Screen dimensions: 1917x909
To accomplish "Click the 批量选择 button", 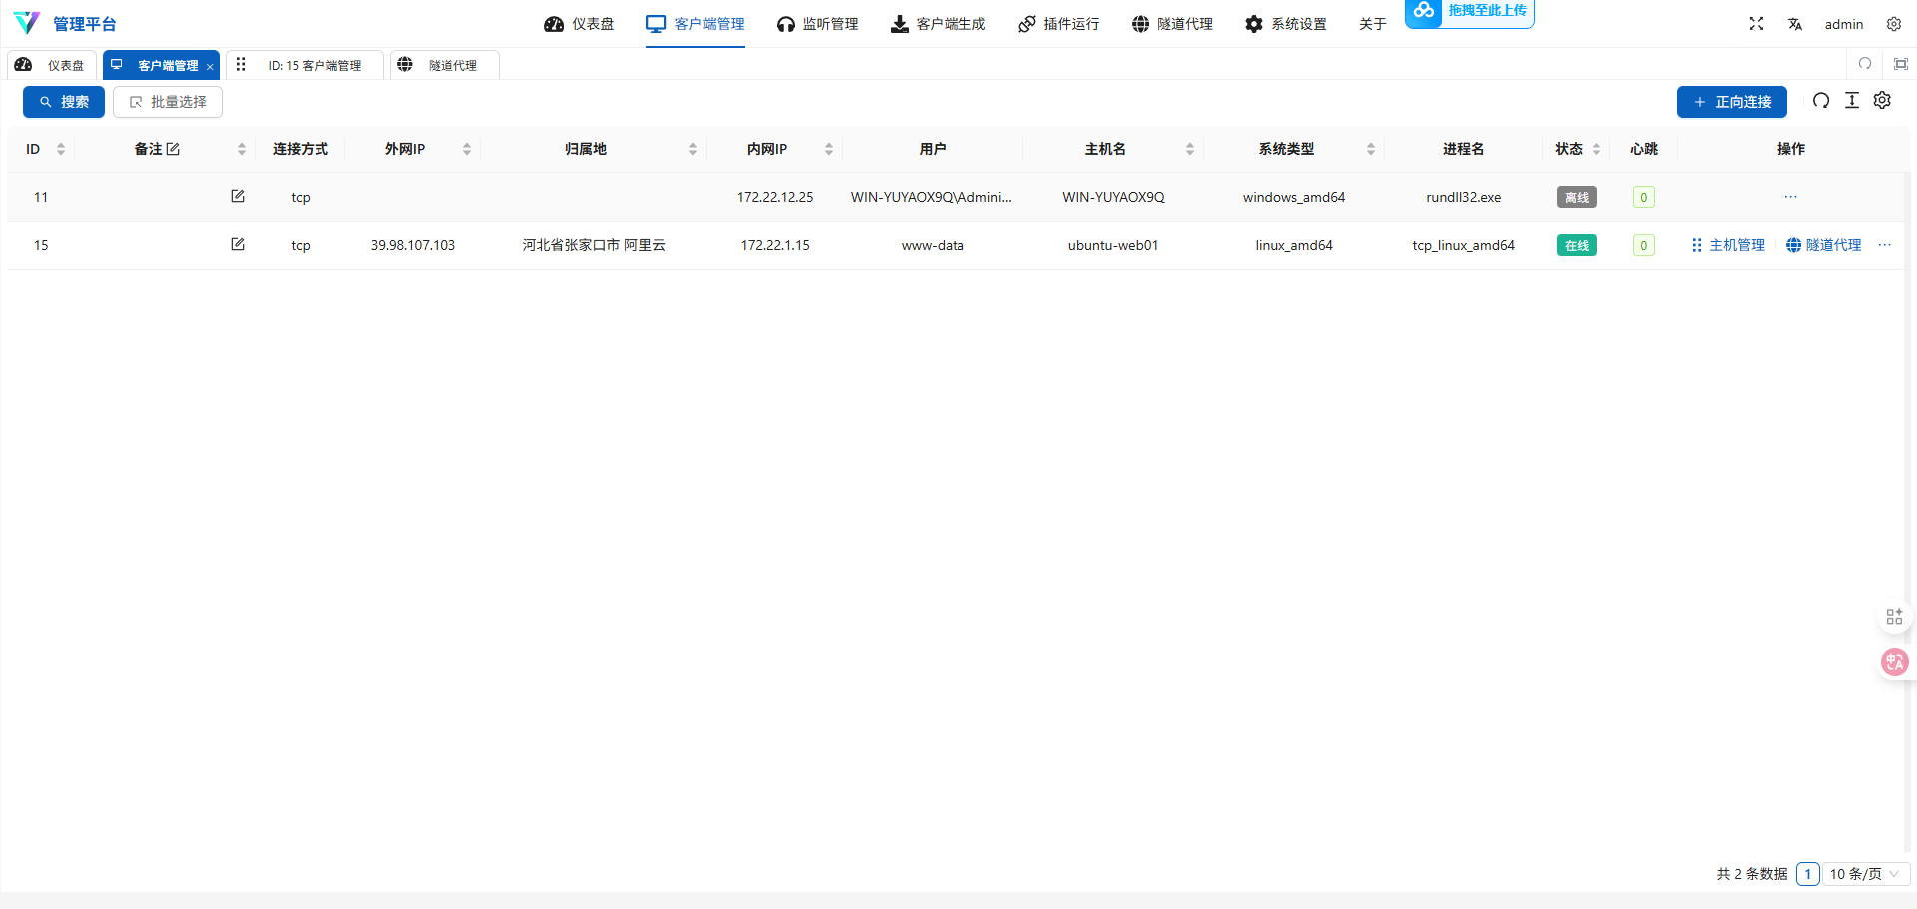I will 168,102.
